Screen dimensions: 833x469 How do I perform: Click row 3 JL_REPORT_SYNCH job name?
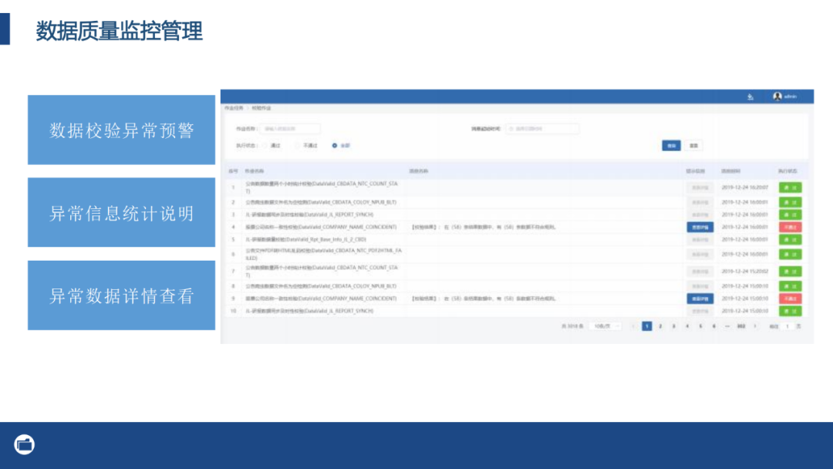[x=309, y=214]
